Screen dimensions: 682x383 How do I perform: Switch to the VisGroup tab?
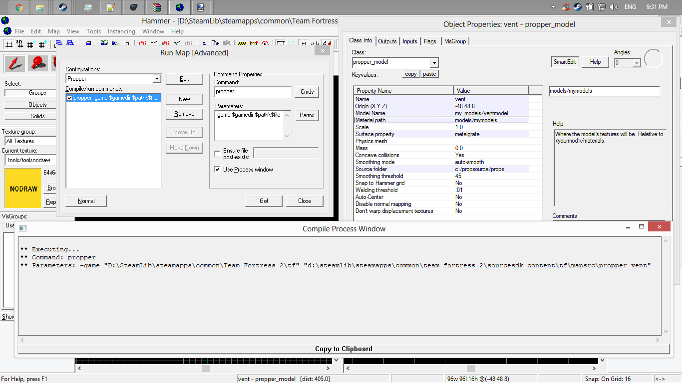click(x=455, y=41)
